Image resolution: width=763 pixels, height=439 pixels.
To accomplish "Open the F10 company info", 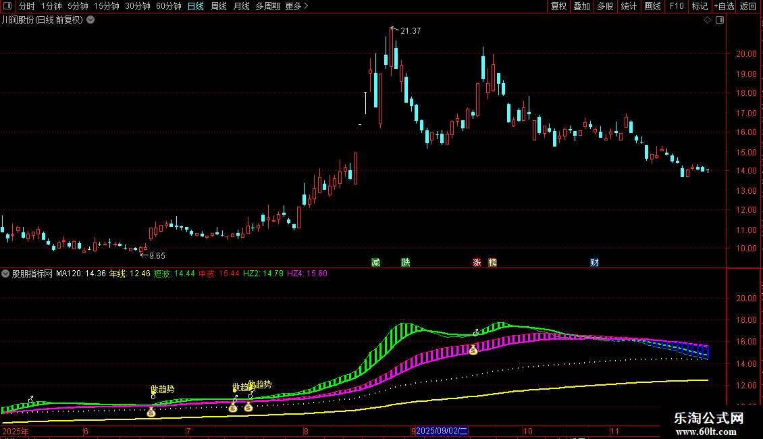I will tap(677, 6).
